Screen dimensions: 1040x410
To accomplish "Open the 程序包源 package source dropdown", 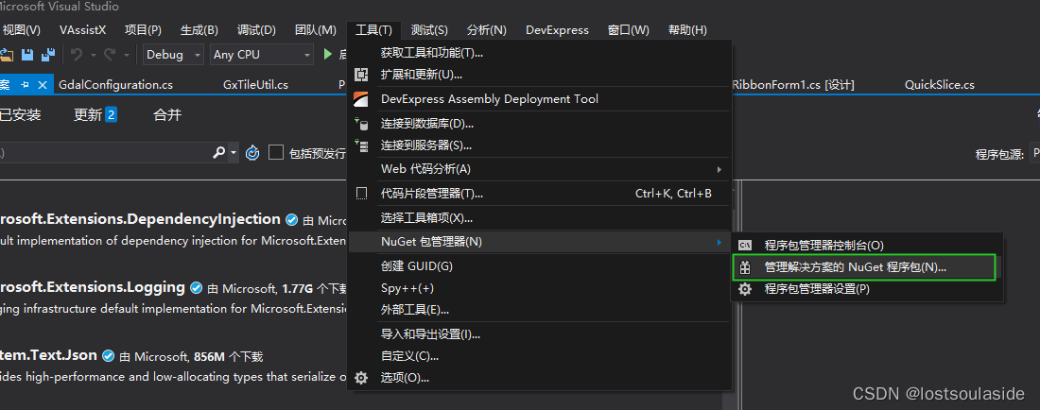I will coord(1034,153).
